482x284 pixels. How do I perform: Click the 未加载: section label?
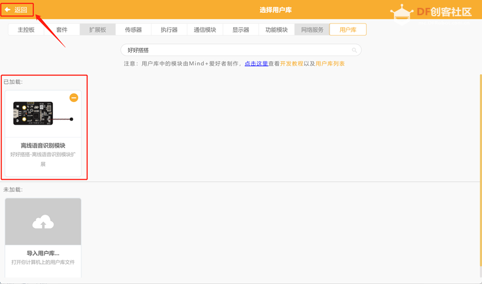click(13, 189)
